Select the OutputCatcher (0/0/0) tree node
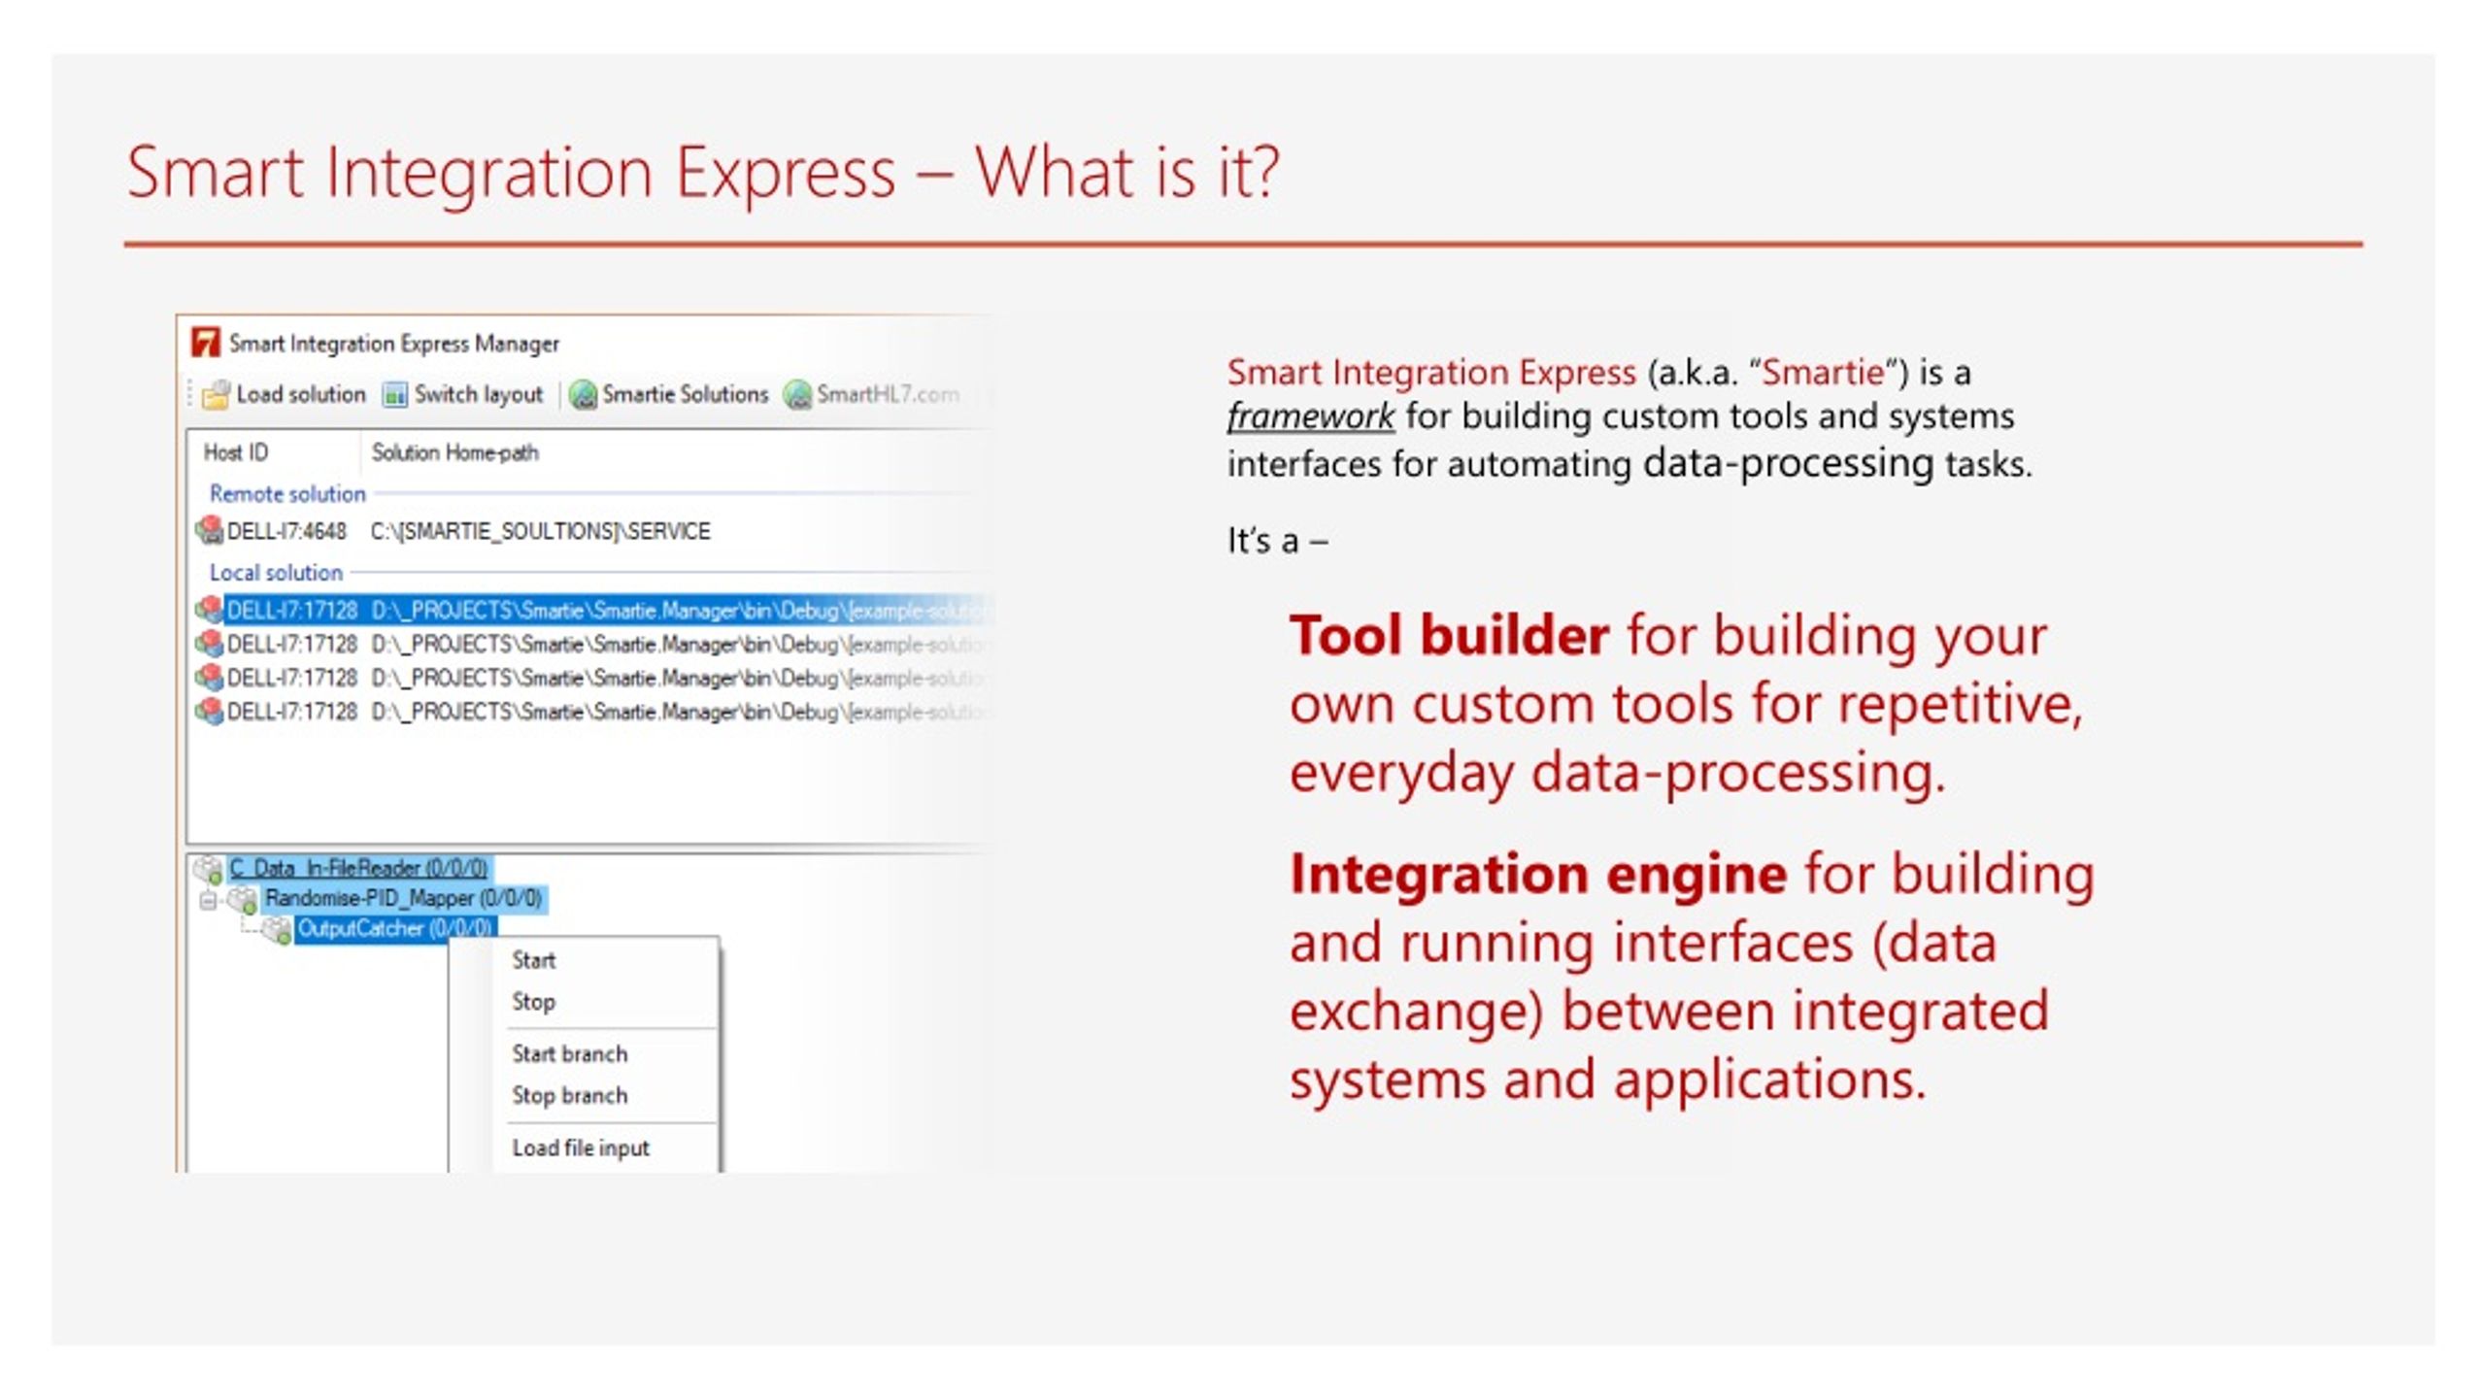2486x1398 pixels. (395, 929)
